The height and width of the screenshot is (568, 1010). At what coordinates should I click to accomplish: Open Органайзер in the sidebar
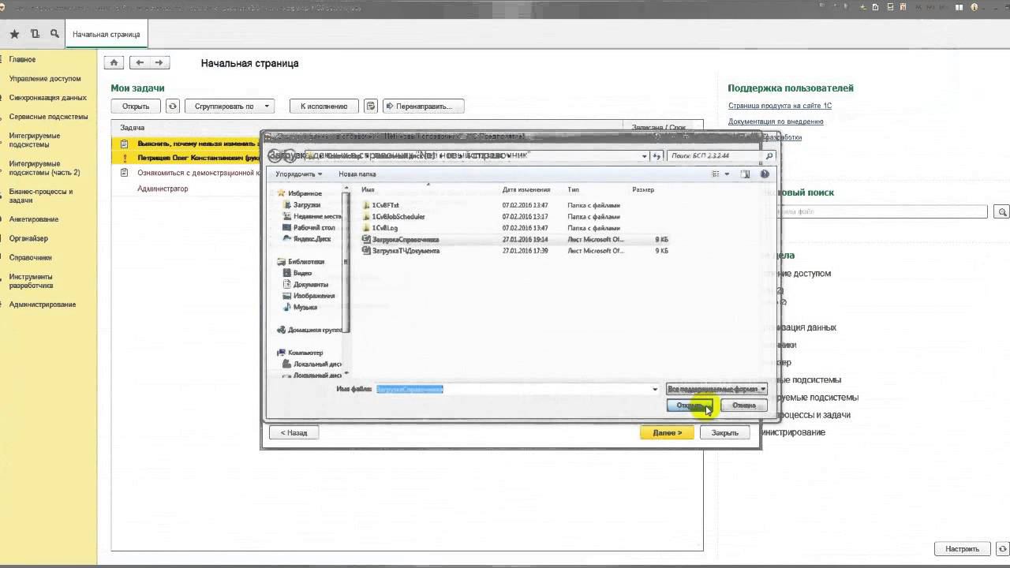tap(28, 238)
